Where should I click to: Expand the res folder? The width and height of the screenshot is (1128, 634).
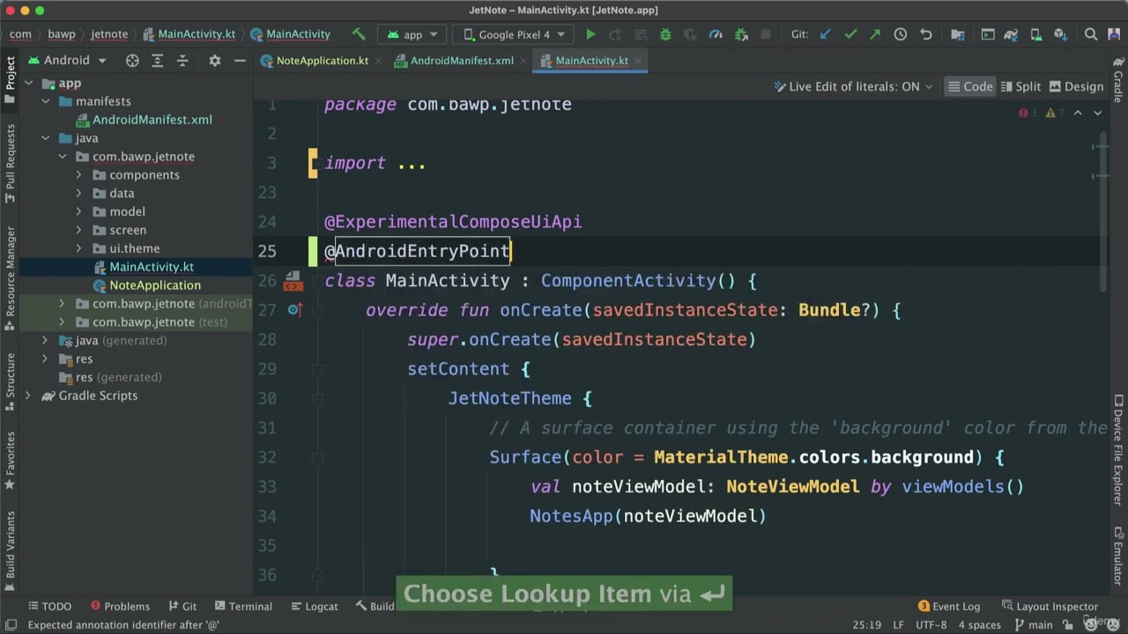[46, 358]
